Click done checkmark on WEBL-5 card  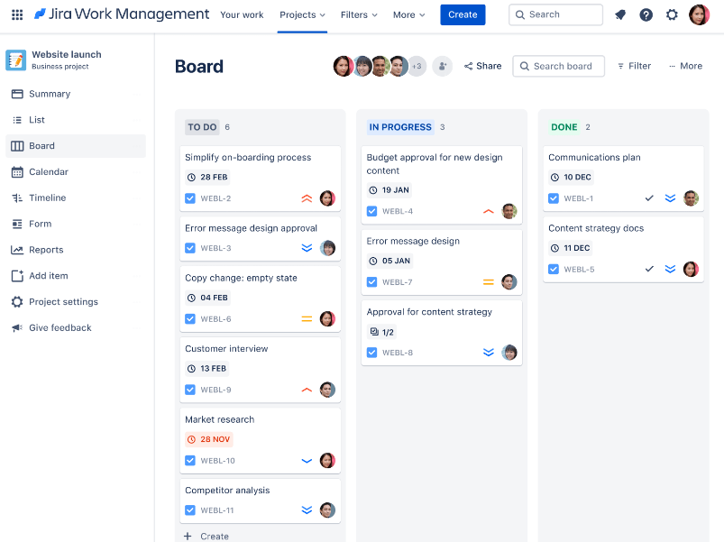[x=649, y=269]
